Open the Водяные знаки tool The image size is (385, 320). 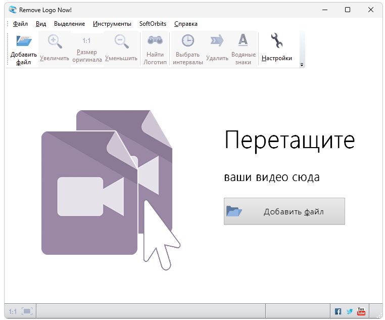243,41
